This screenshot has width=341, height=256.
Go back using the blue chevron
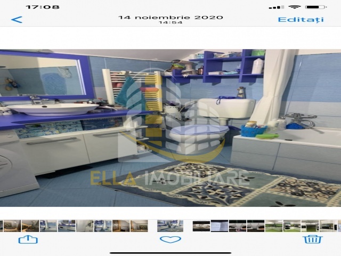(17, 20)
